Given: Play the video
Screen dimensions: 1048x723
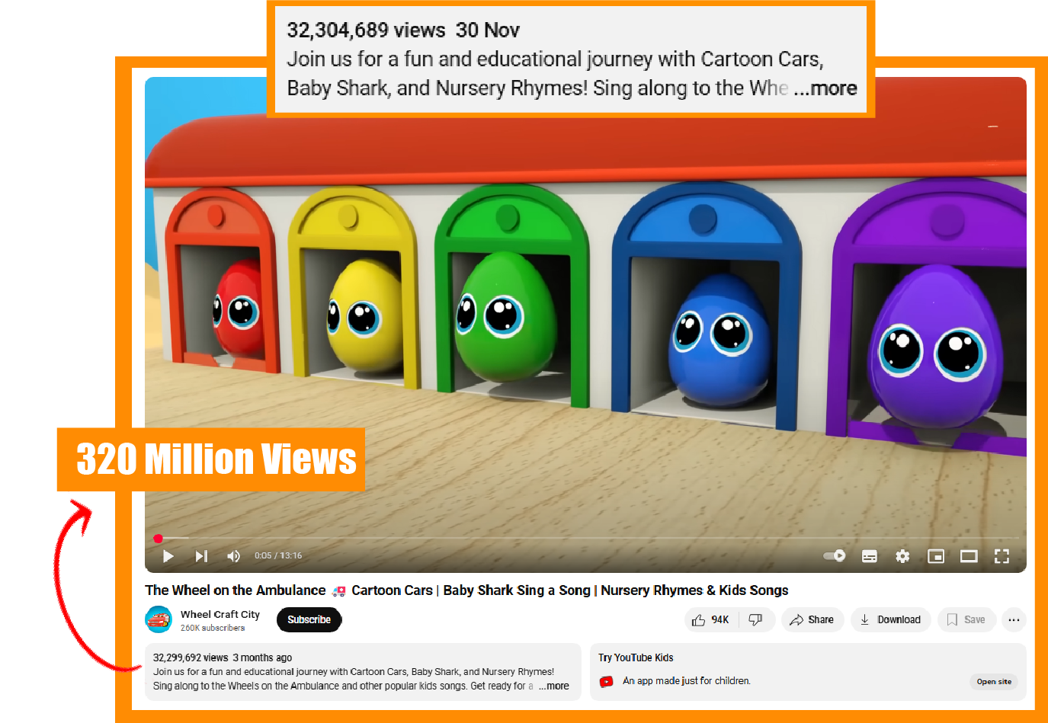Looking at the screenshot, I should pos(168,556).
